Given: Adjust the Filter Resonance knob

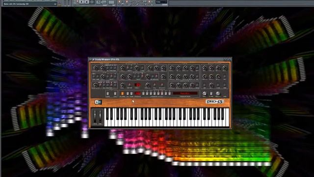Looking at the screenshot, I should (x=179, y=68).
